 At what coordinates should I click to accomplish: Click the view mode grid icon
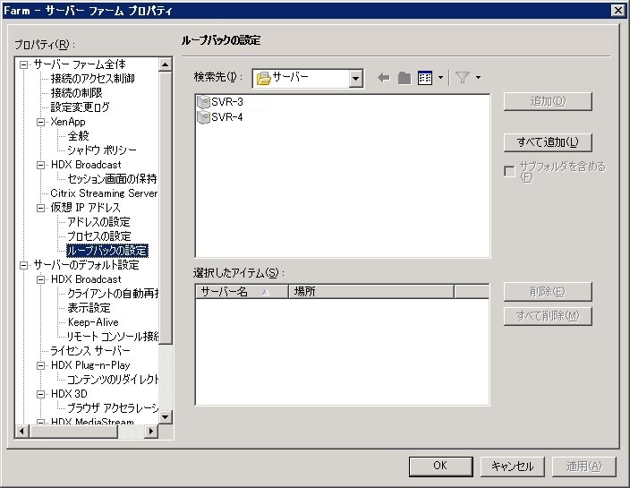click(x=425, y=79)
